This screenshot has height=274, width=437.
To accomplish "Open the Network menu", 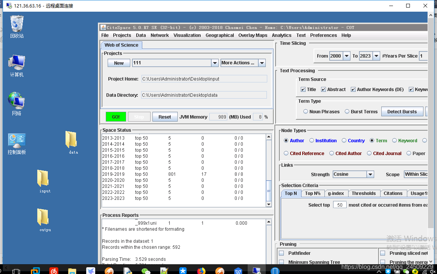I will tap(160, 35).
